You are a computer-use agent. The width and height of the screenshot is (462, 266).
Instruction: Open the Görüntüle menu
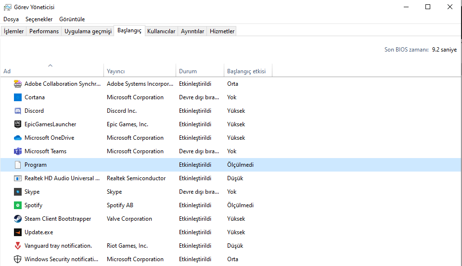[x=72, y=19]
